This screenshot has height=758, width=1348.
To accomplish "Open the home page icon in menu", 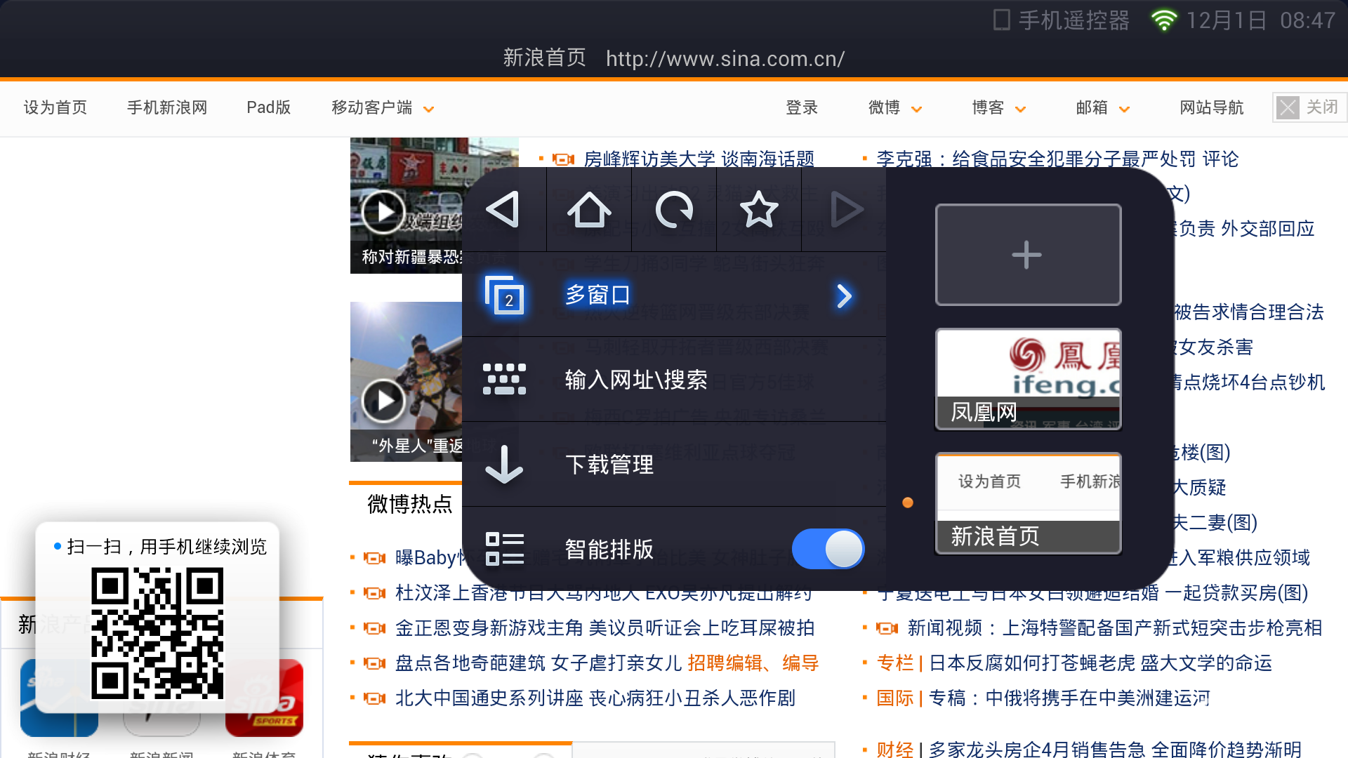I will (589, 209).
